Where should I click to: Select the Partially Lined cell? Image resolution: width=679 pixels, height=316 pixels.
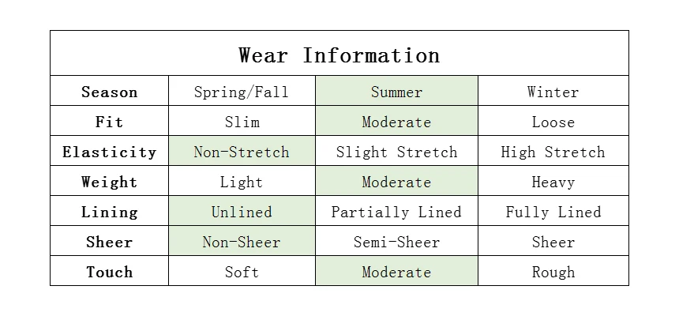396,210
